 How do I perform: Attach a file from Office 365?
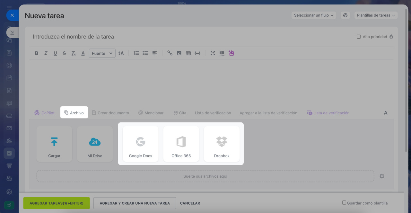(181, 144)
